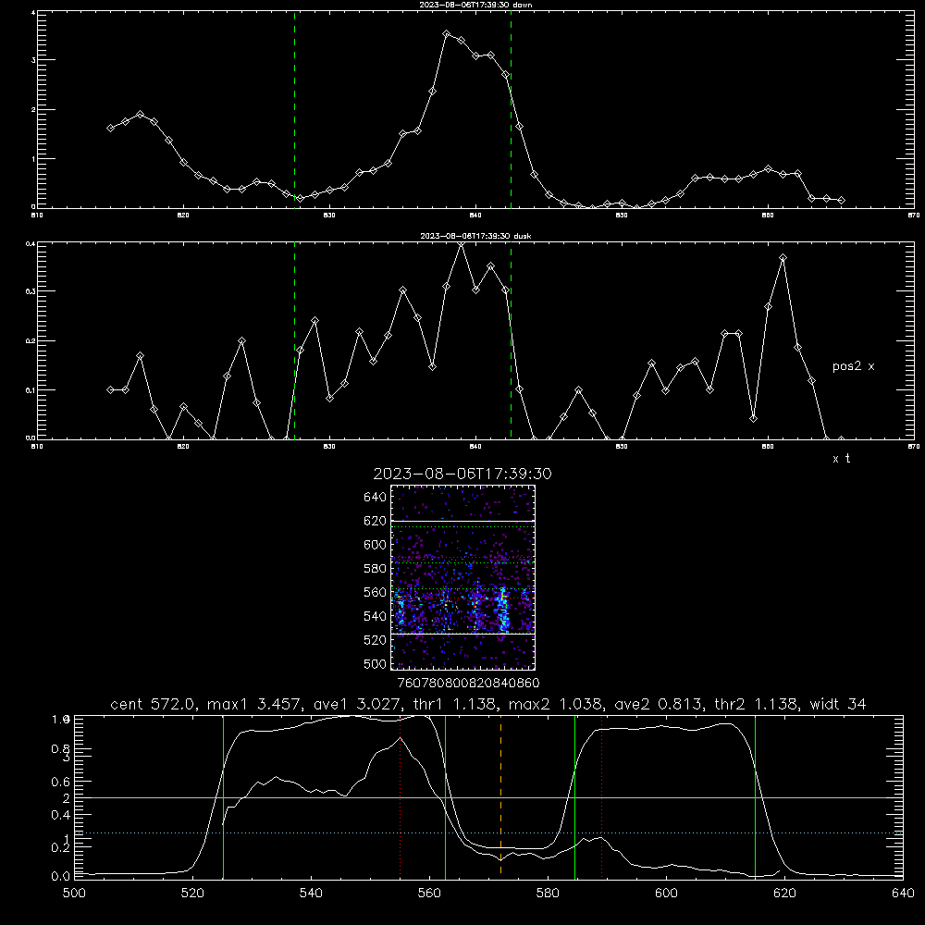Click the '580' x-axis label of bottom plot
Image resolution: width=925 pixels, height=925 pixels.
(548, 894)
